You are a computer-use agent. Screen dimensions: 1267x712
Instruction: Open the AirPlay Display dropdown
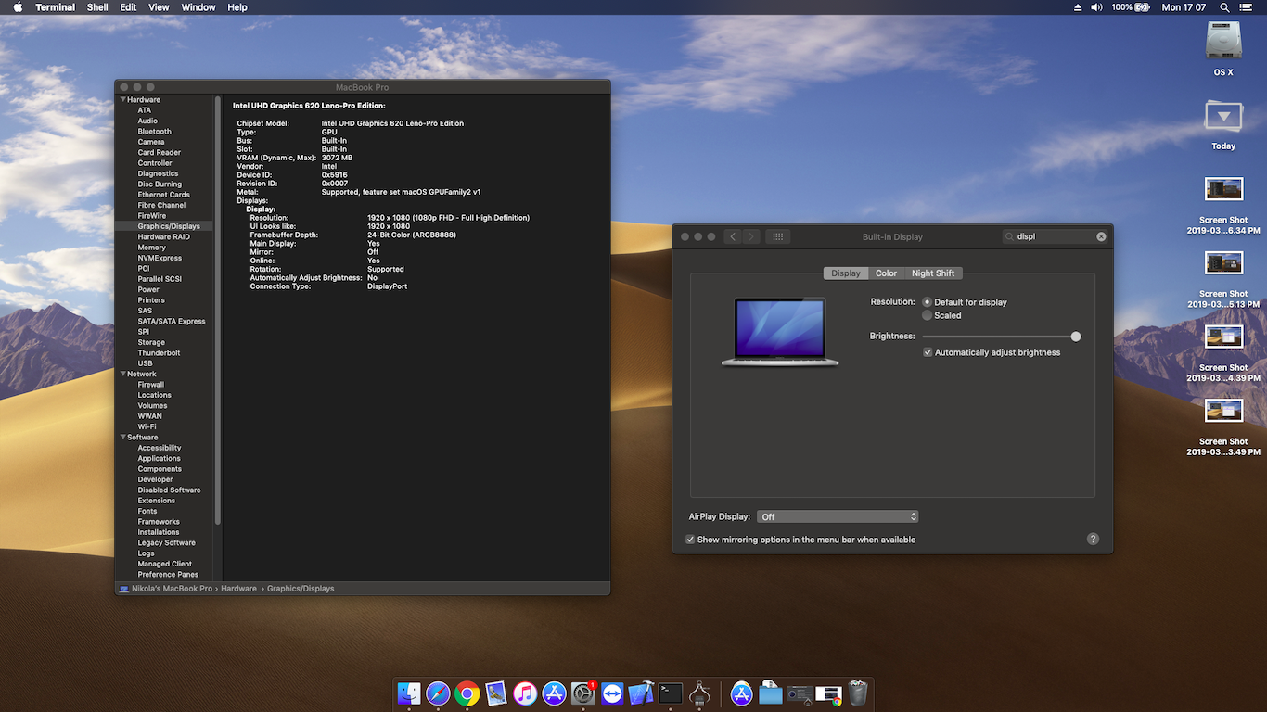tap(838, 516)
